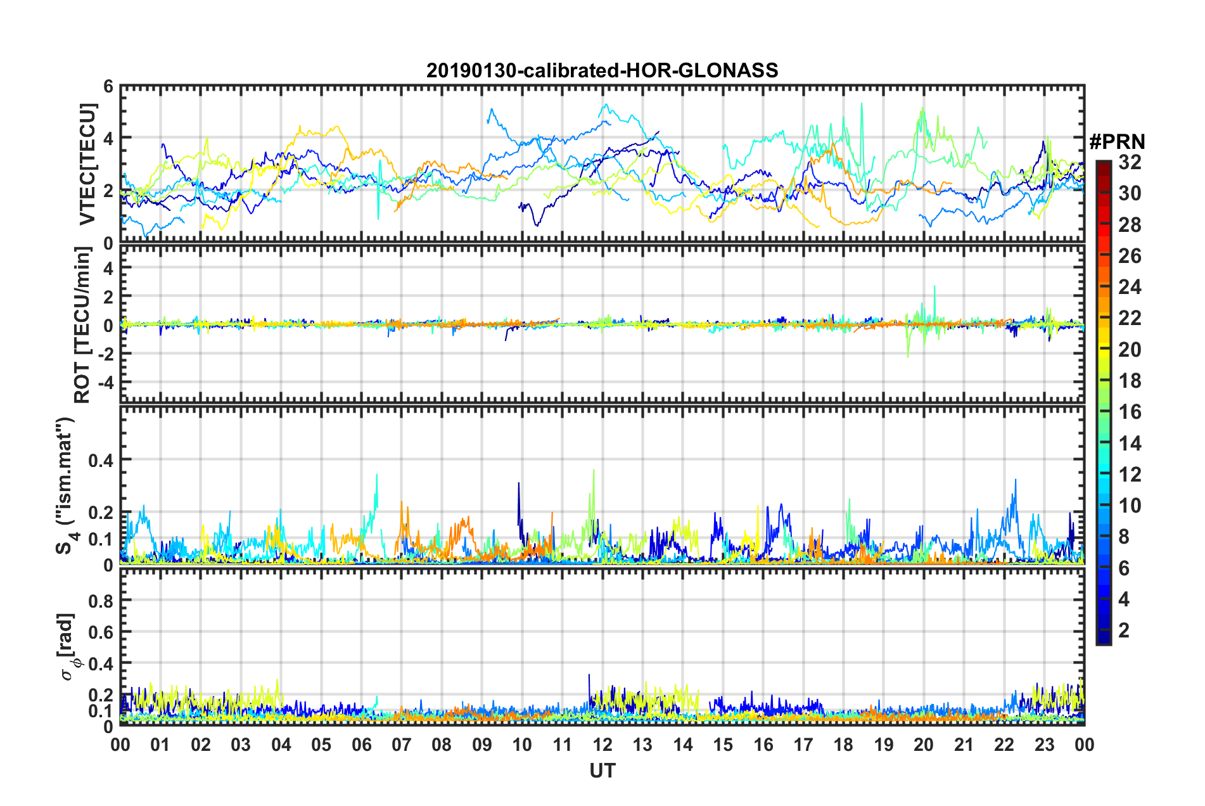Click the 03 tick label on the UT axis

tap(241, 745)
